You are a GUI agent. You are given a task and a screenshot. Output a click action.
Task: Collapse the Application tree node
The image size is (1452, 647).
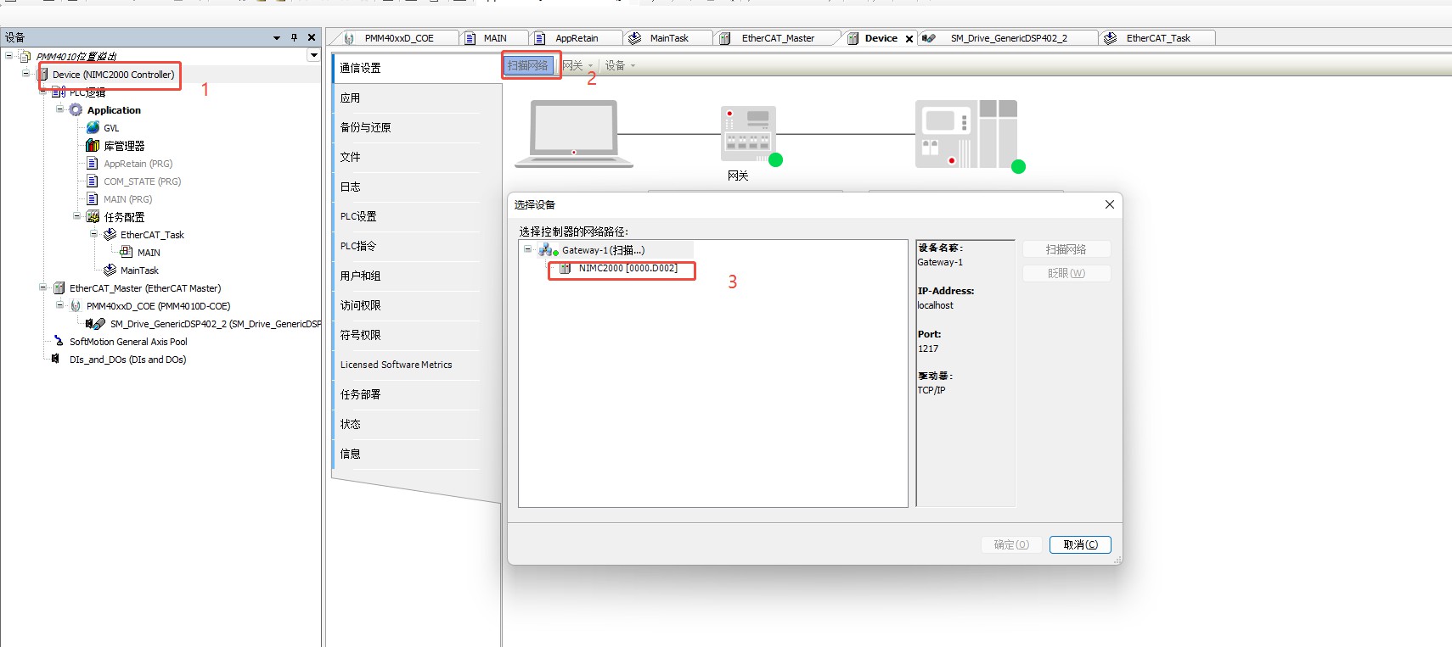tap(60, 109)
